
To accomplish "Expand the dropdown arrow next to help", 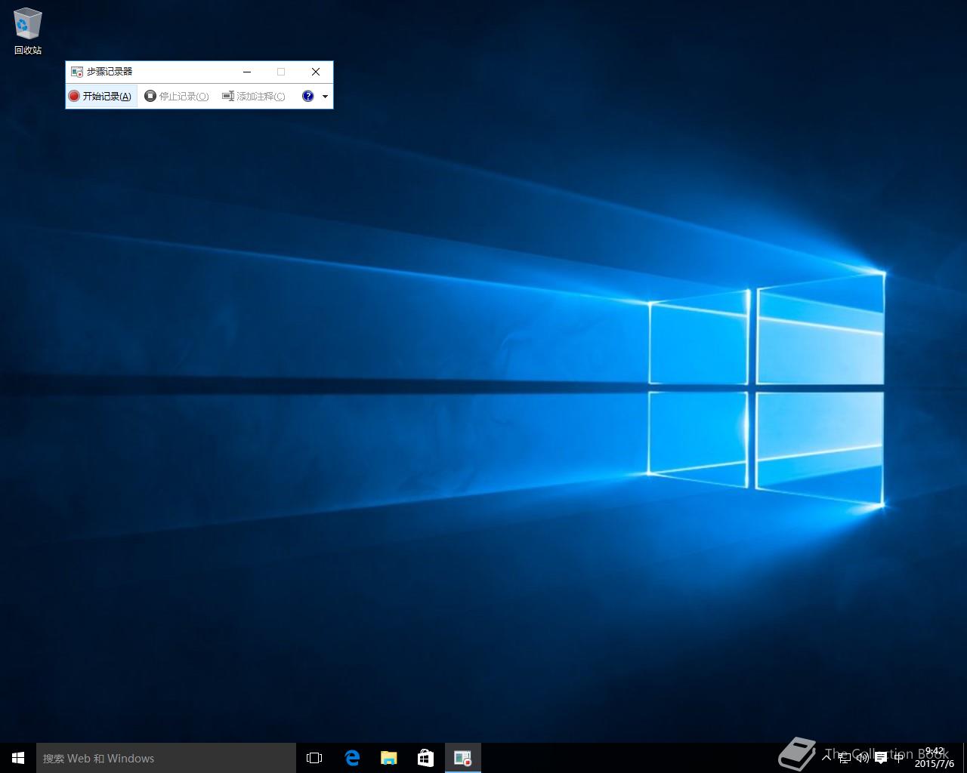I will [x=325, y=96].
